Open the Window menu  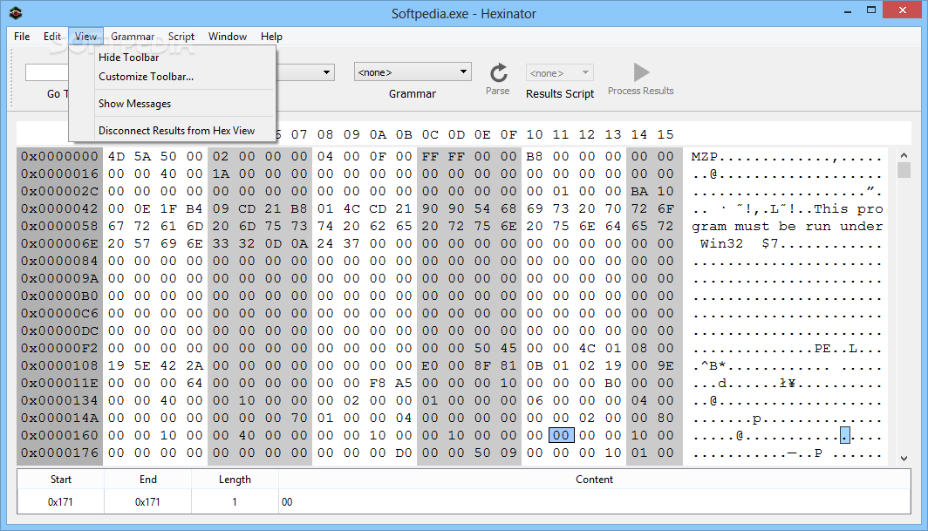click(x=228, y=36)
